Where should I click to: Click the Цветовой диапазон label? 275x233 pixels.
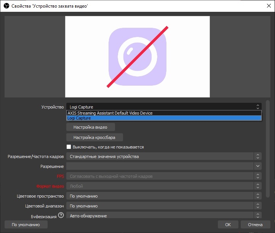coord(45,206)
